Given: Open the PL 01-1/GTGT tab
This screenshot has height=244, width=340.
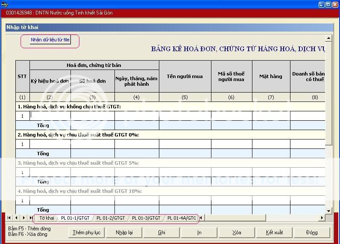Looking at the screenshot, I should 75,218.
